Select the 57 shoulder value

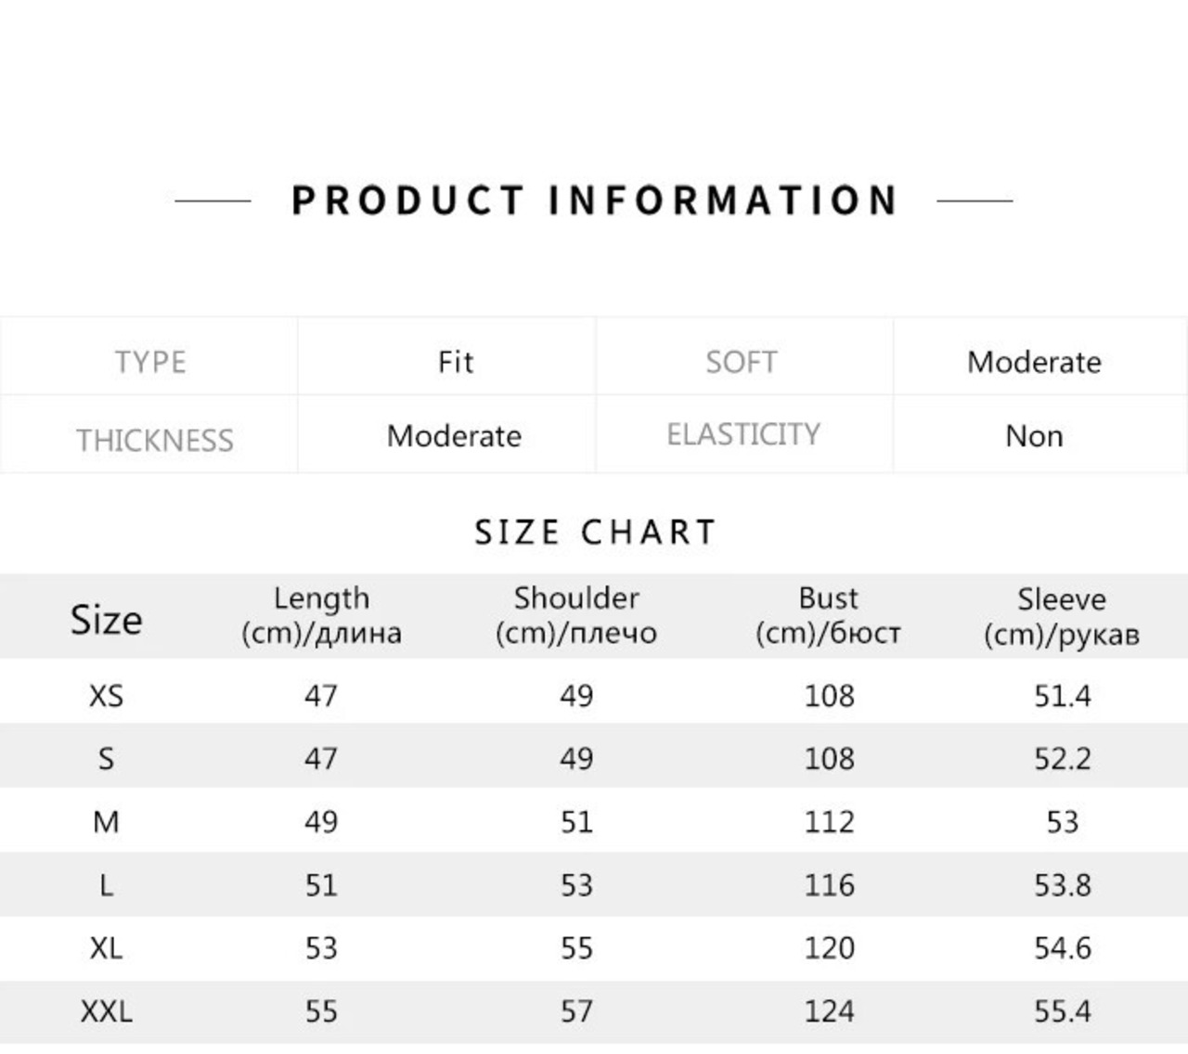coord(576,1011)
